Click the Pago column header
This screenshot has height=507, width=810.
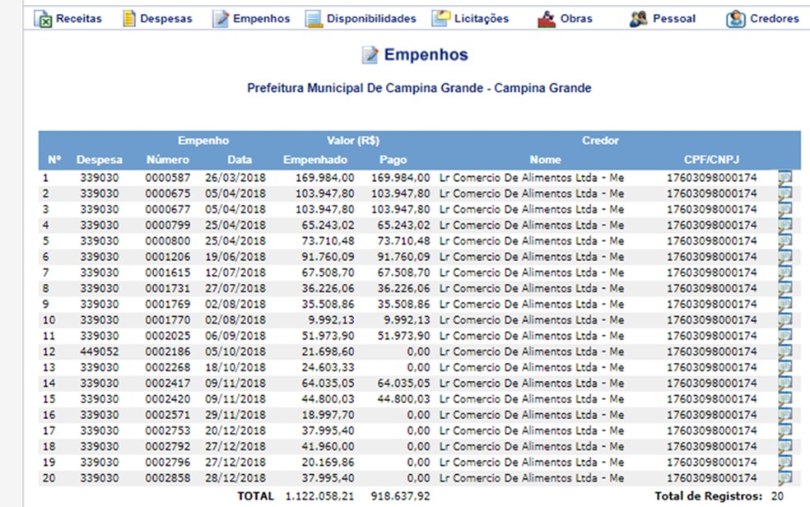[393, 160]
